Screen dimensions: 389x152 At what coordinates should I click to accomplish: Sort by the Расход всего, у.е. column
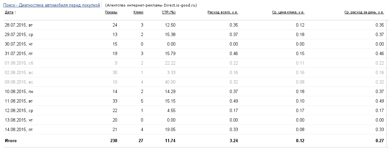pos(223,12)
